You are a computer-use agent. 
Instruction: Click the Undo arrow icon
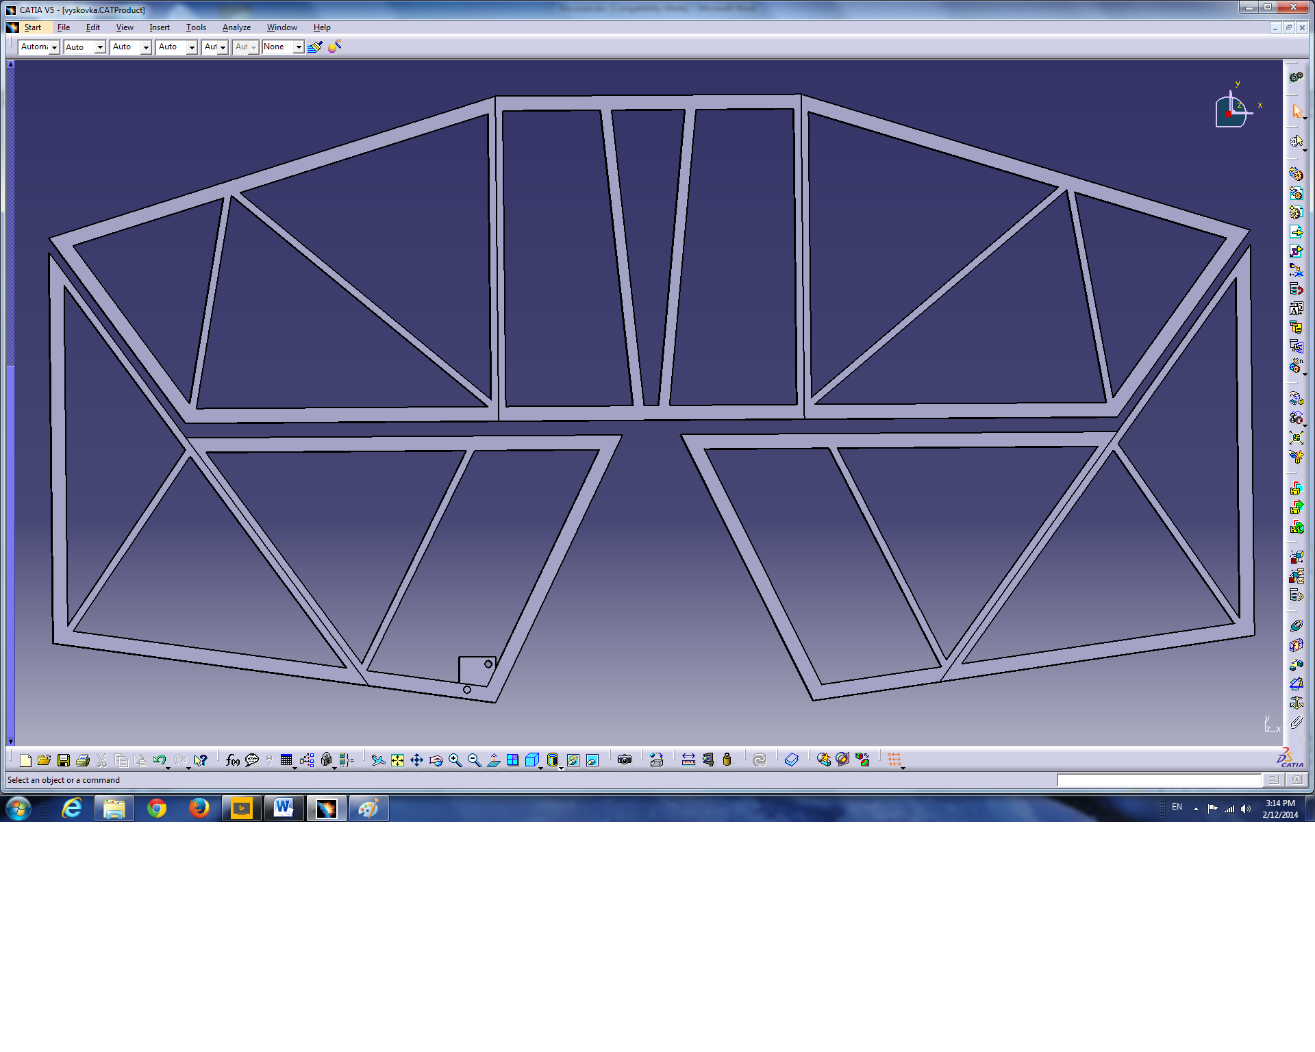click(x=160, y=760)
